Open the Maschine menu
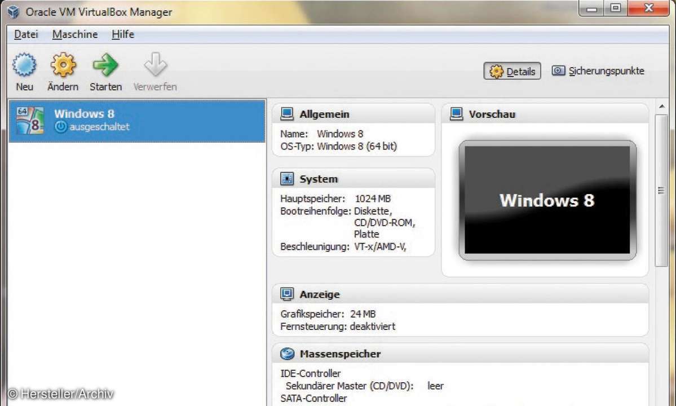Image resolution: width=676 pixels, height=406 pixels. click(x=75, y=34)
